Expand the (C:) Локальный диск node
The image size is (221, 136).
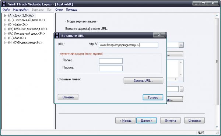[5, 20]
